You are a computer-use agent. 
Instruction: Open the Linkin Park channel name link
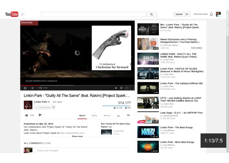41,102
